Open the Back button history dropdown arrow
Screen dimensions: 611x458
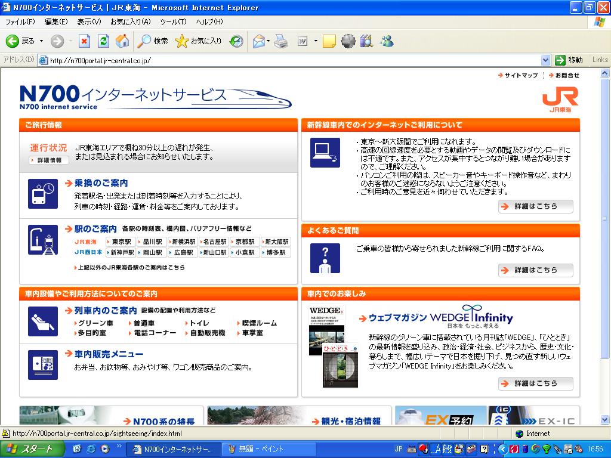[x=41, y=41]
